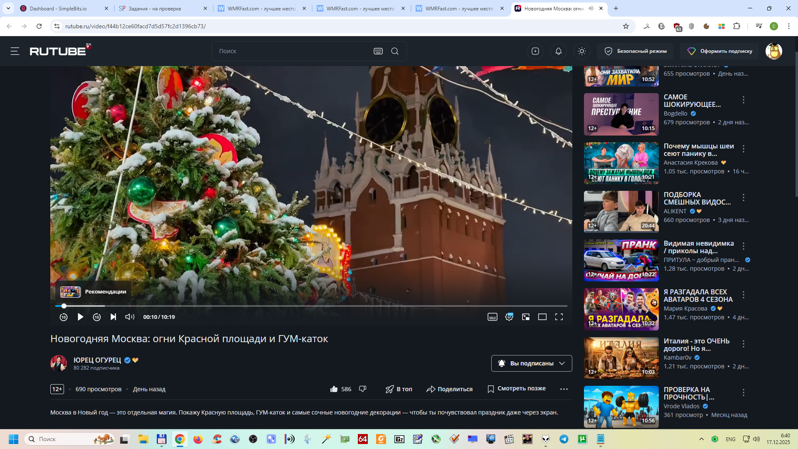Enter fullscreen video mode
The height and width of the screenshot is (449, 798).
click(559, 317)
